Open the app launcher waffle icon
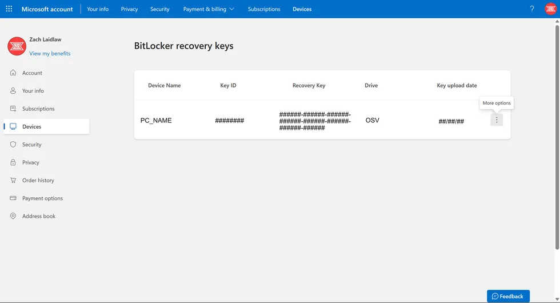The width and height of the screenshot is (560, 303). pyautogui.click(x=9, y=9)
